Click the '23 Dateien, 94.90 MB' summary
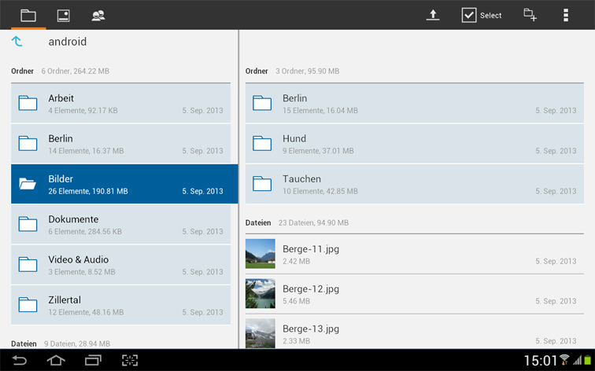Screen dimensions: 595x371 pos(313,222)
